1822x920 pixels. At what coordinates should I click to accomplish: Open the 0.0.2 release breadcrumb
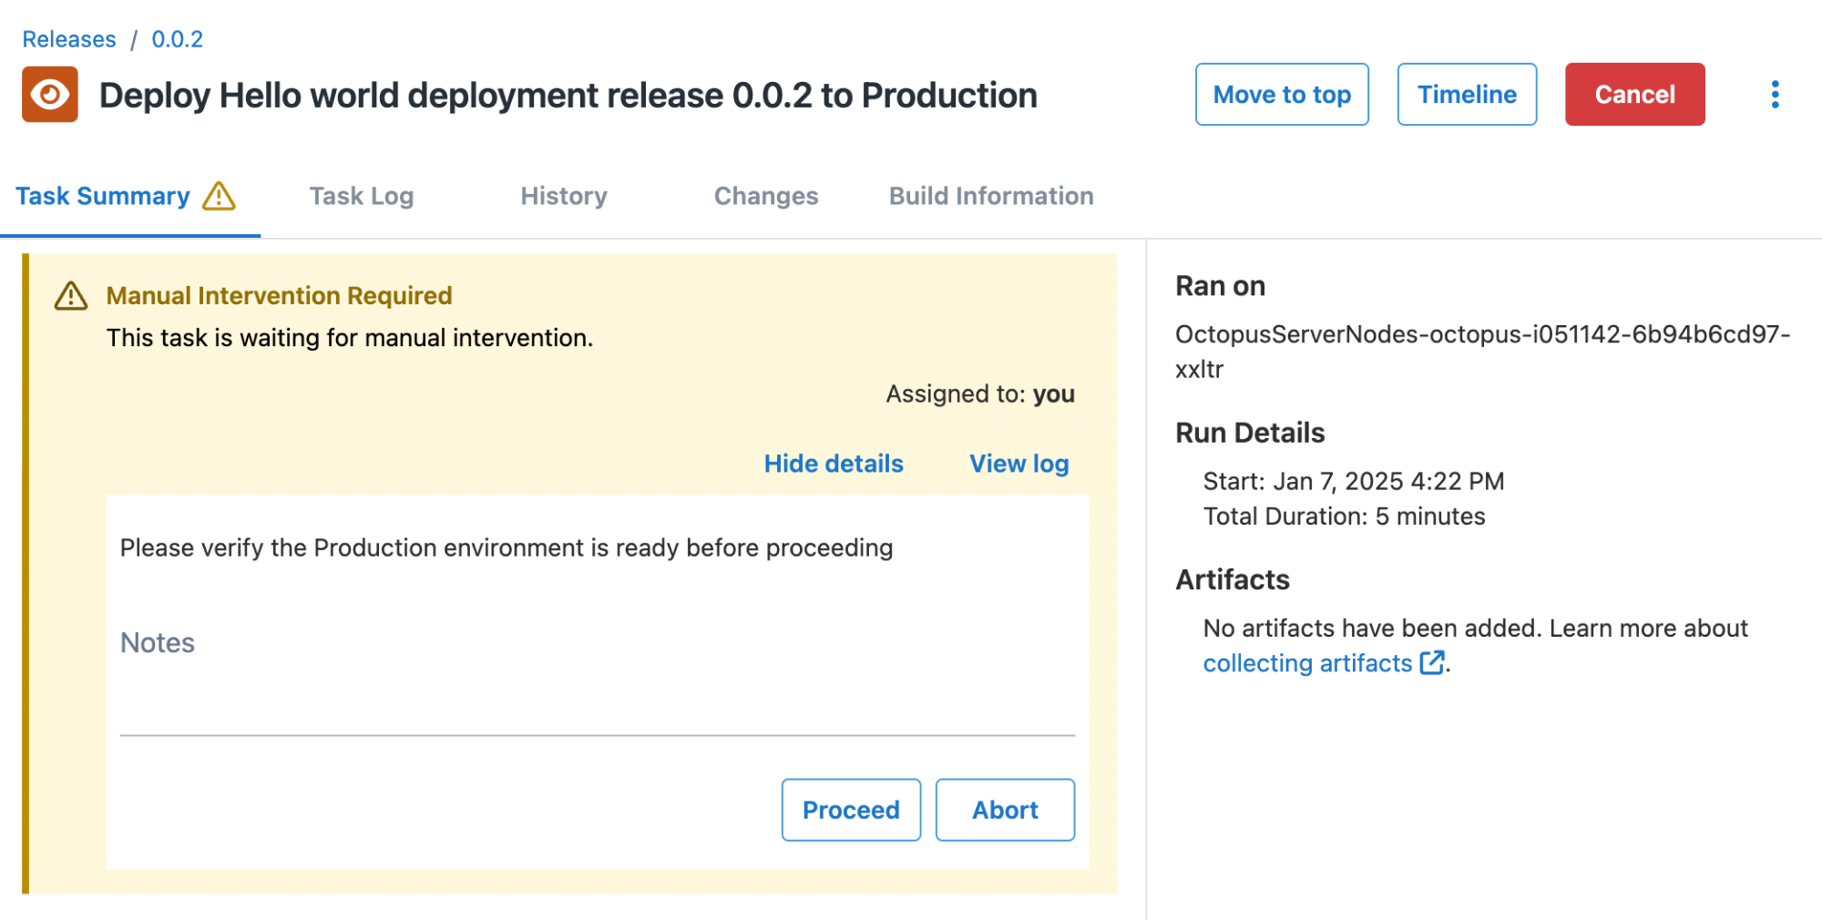click(x=177, y=39)
